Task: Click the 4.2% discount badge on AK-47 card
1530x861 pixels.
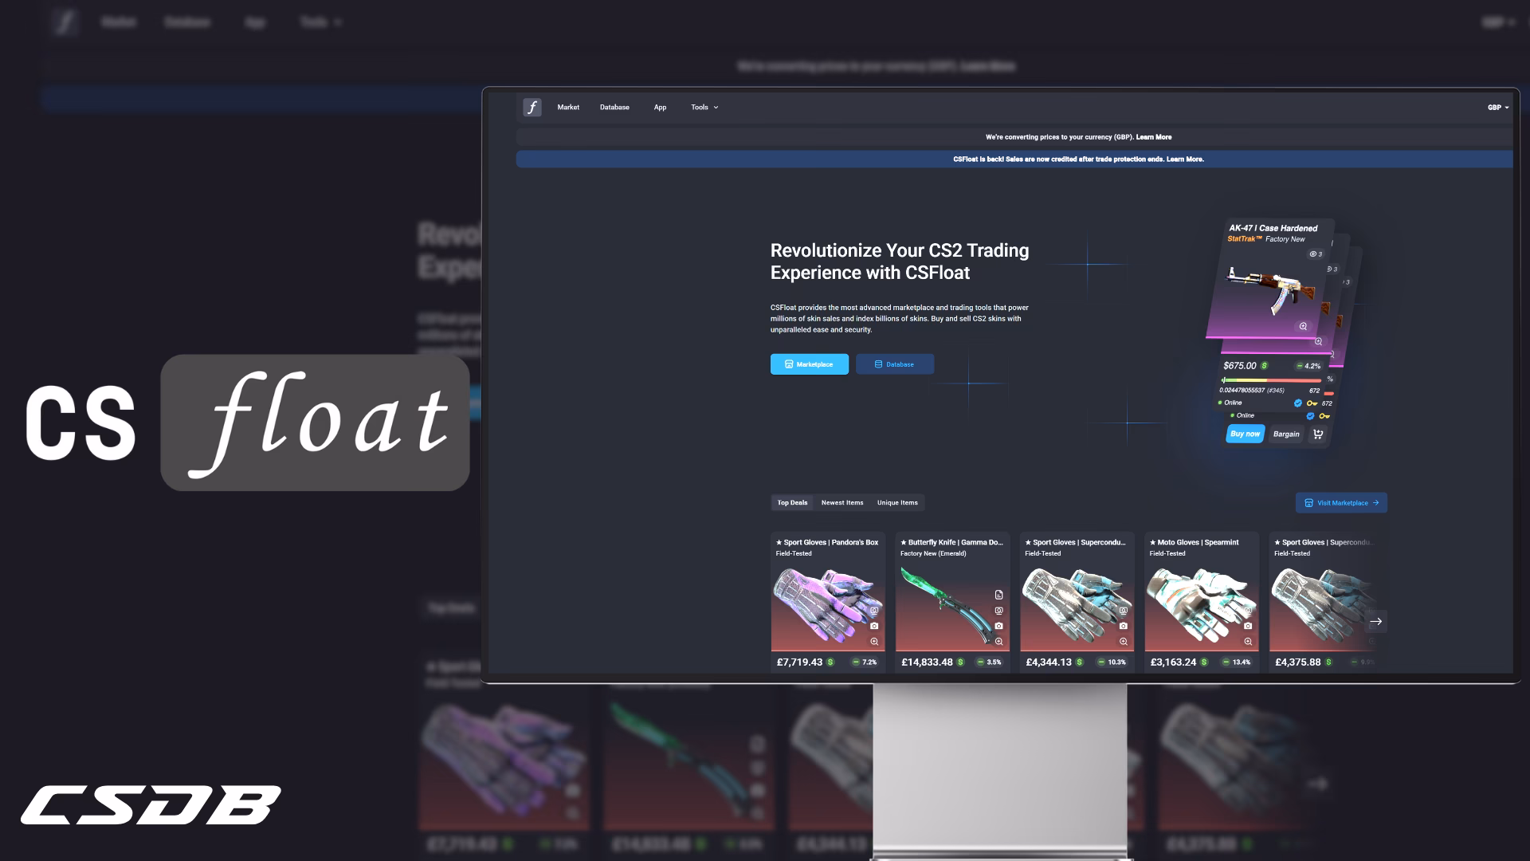Action: click(1308, 366)
